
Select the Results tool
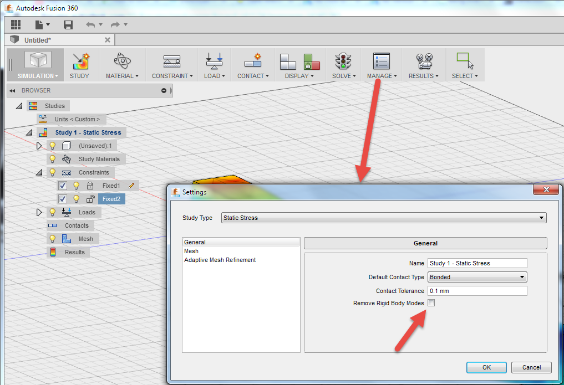(x=423, y=64)
